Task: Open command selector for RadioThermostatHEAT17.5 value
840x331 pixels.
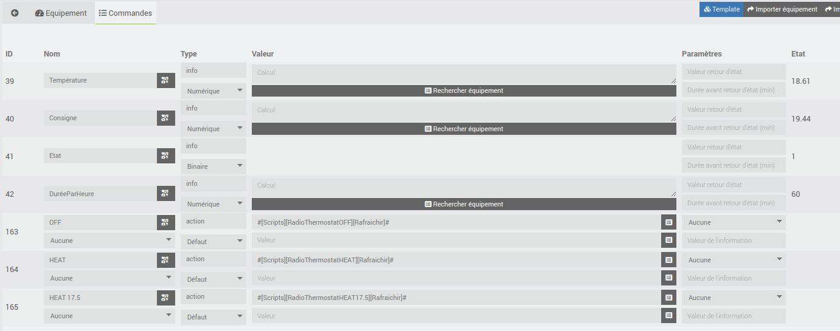Action: (x=668, y=298)
